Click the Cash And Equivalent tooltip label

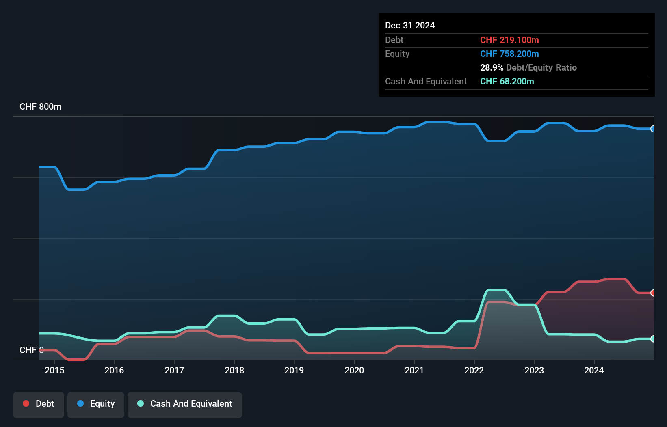426,81
